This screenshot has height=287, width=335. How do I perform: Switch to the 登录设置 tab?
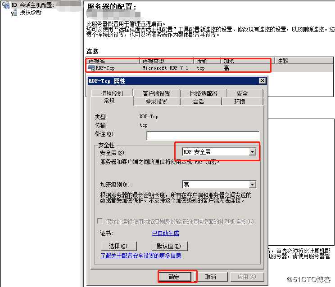(x=156, y=102)
